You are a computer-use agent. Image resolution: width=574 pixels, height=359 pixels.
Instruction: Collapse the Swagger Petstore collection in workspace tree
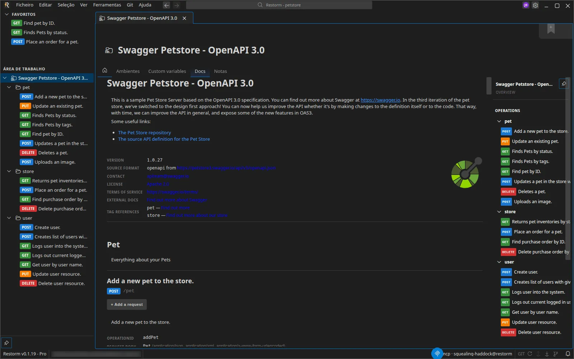coord(5,78)
